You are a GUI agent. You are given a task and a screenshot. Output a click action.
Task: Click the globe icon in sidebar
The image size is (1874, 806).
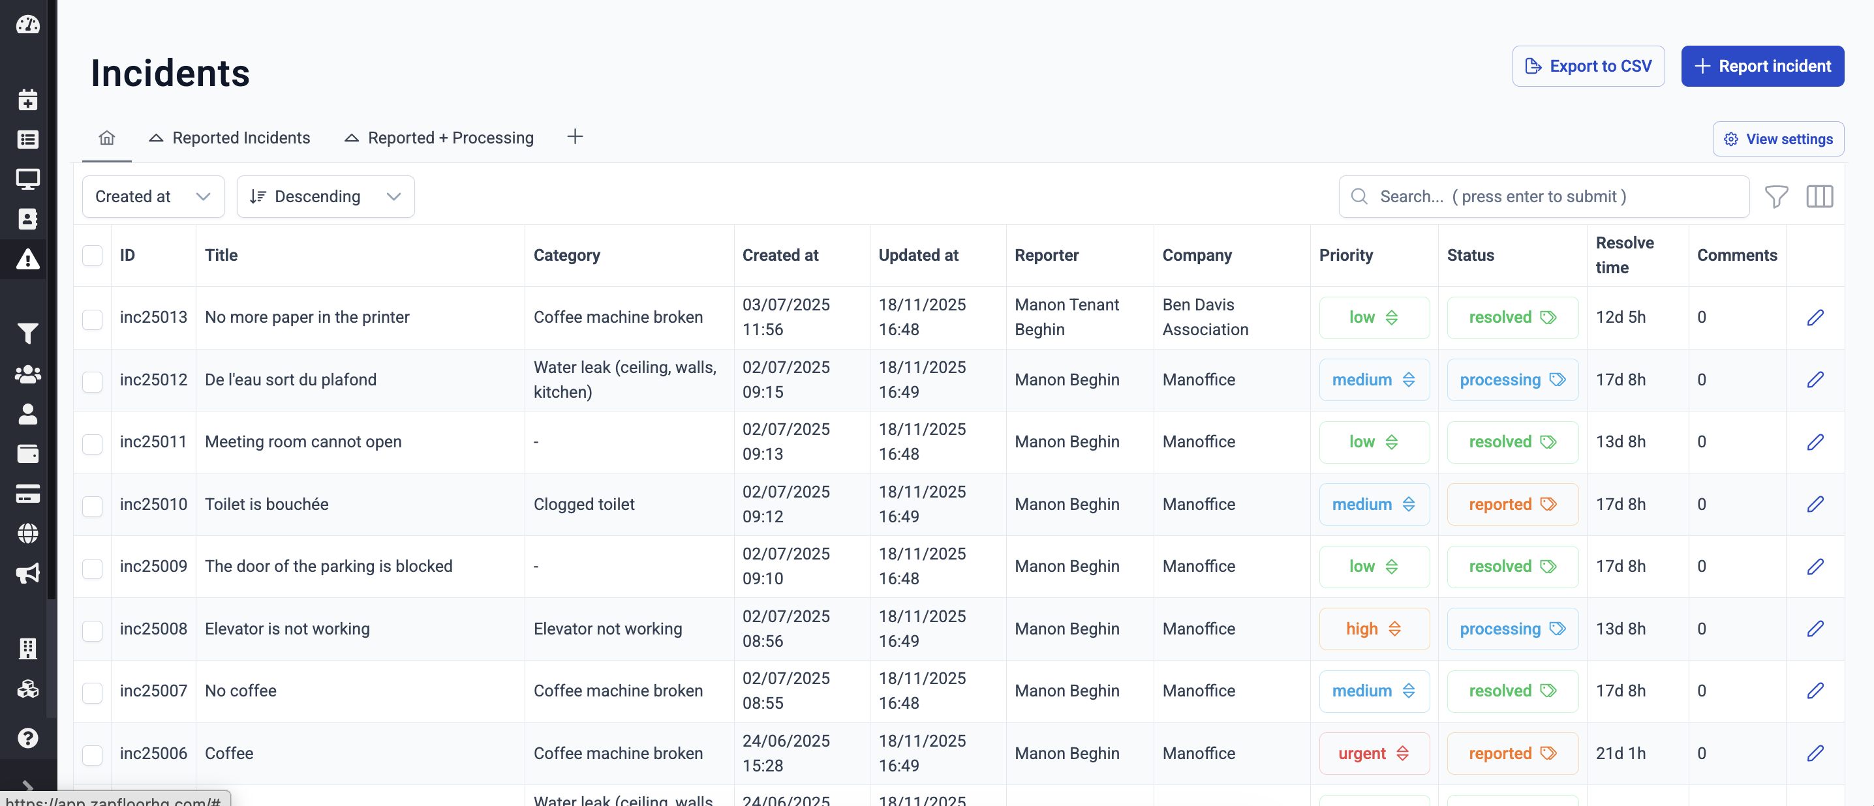click(27, 533)
